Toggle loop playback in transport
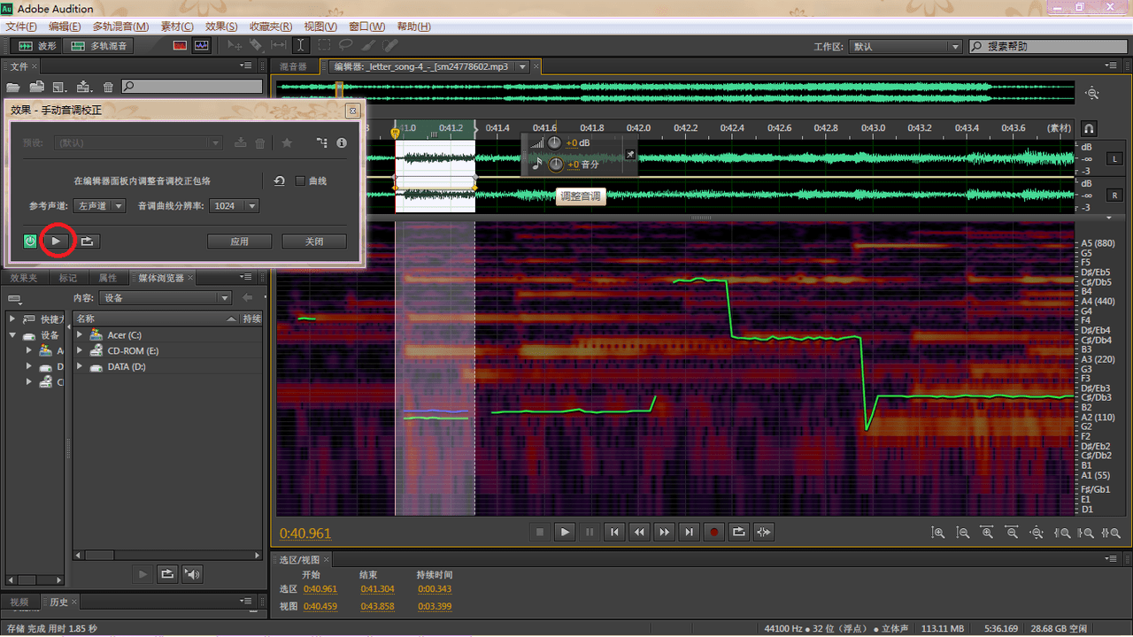Screen dimensions: 1133x637 (x=738, y=532)
